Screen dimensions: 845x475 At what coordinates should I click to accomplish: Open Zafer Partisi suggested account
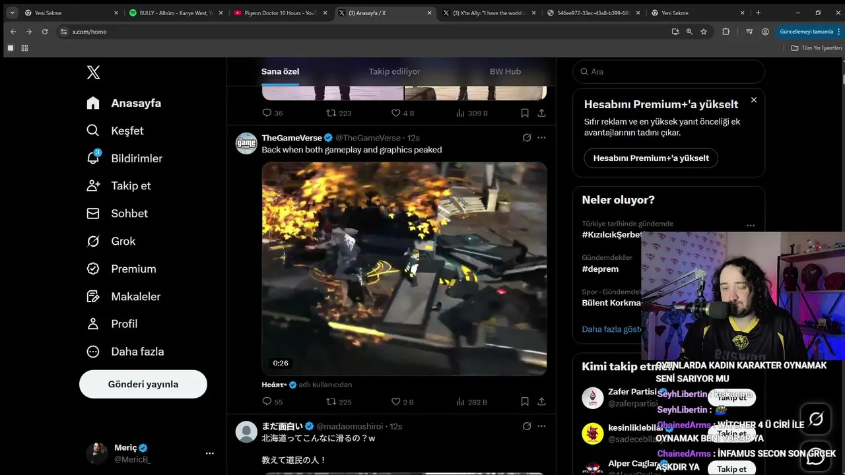tap(632, 392)
